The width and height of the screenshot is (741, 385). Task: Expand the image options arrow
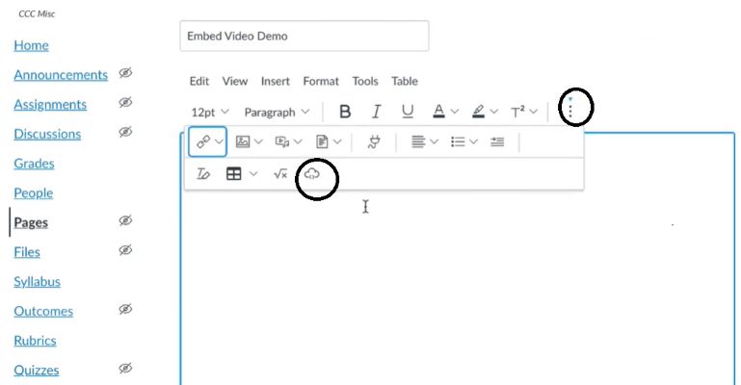pyautogui.click(x=258, y=141)
